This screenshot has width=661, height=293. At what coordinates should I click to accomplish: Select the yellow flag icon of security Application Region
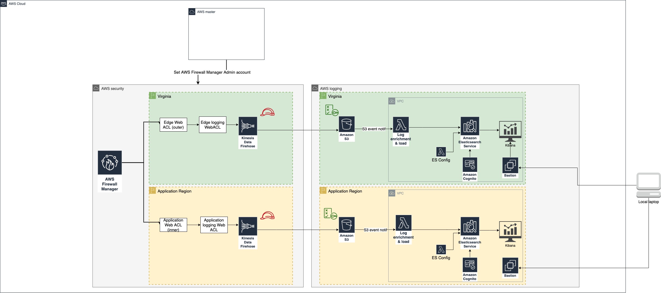[x=152, y=190]
